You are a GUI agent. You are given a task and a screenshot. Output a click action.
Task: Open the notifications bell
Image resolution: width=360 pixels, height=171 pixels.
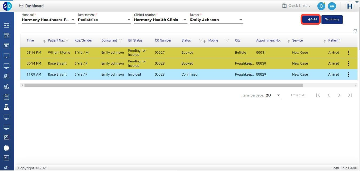(321, 6)
